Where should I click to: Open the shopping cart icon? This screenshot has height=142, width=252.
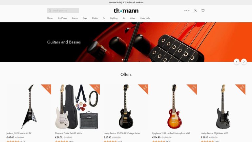(203, 11)
